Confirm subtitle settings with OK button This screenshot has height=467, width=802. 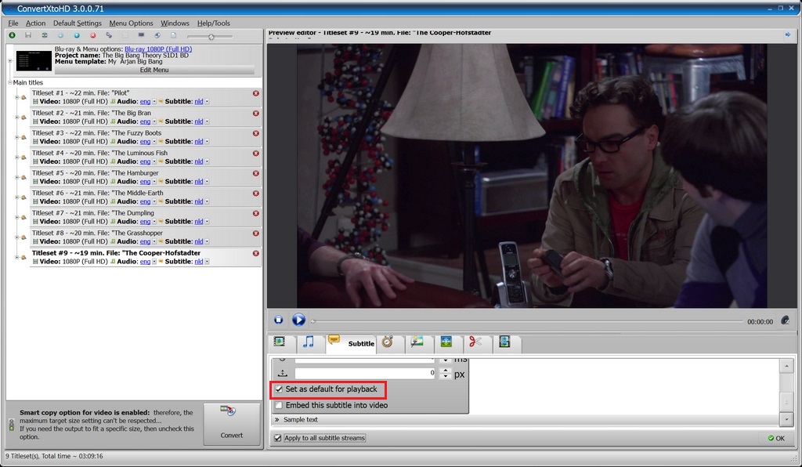(776, 438)
